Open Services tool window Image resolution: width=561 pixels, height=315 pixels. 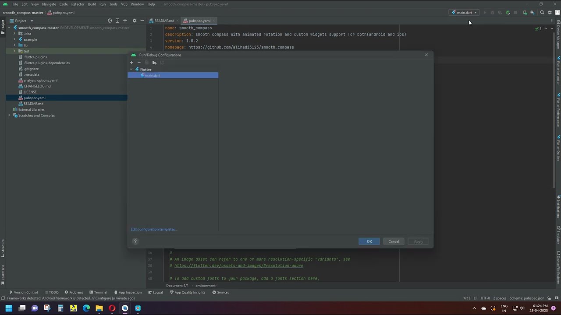pos(220,292)
